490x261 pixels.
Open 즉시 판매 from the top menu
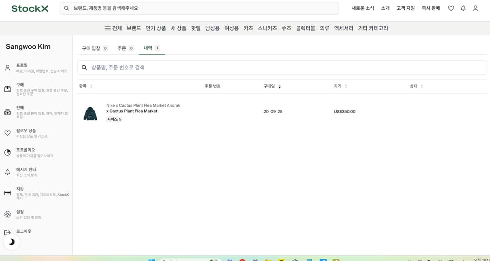pyautogui.click(x=430, y=8)
